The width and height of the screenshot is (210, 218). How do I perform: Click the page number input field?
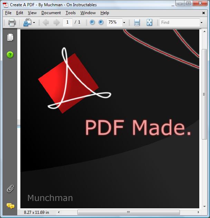click(x=68, y=22)
